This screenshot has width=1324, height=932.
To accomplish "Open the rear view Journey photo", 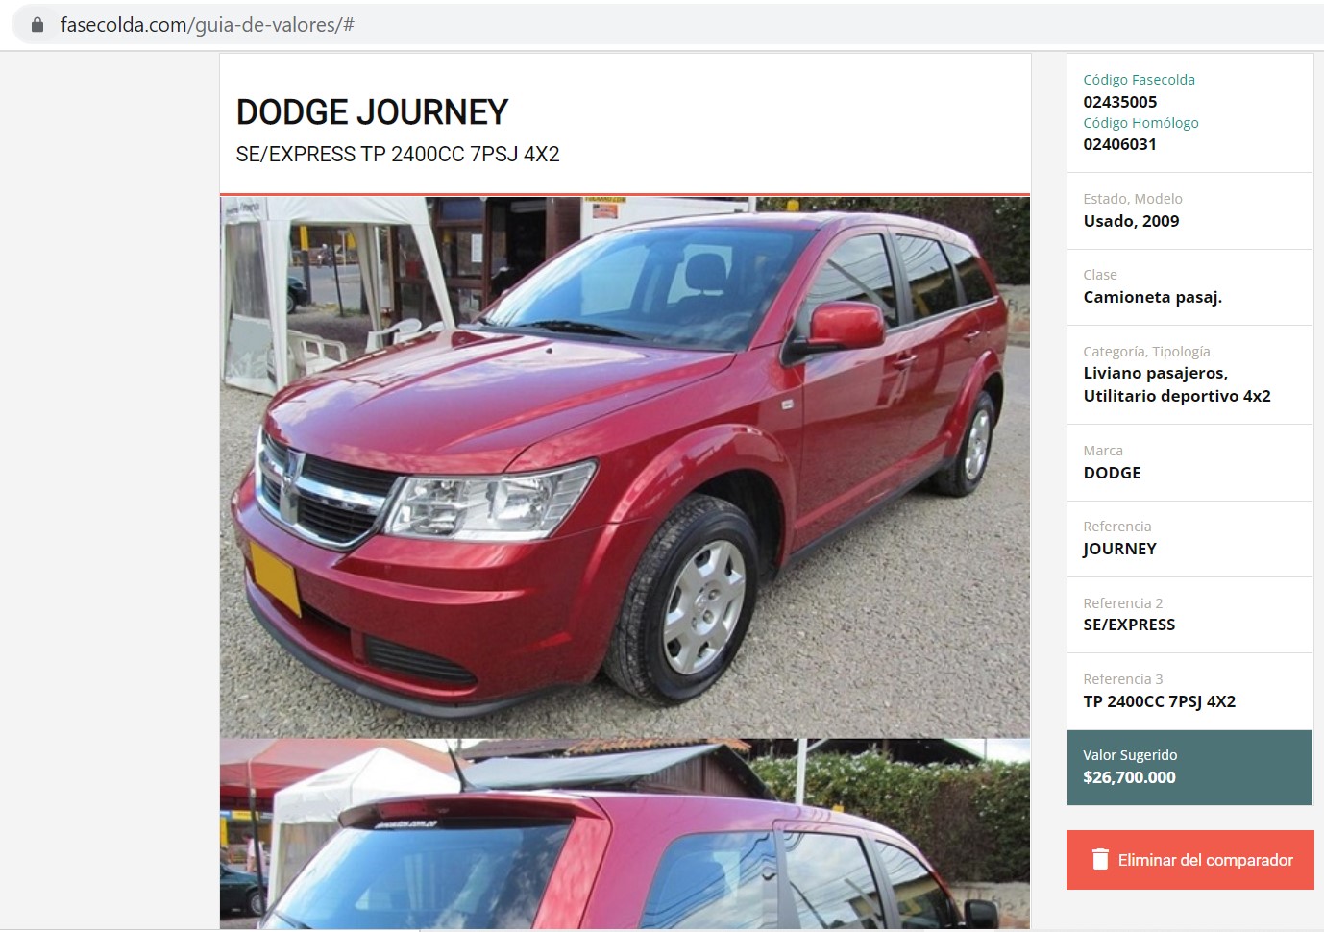I will click(x=625, y=833).
